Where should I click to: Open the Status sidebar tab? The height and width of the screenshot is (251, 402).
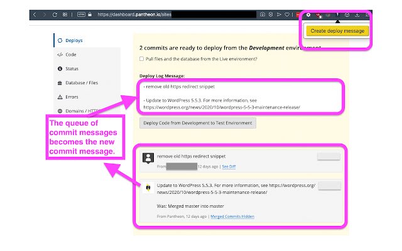(x=87, y=68)
